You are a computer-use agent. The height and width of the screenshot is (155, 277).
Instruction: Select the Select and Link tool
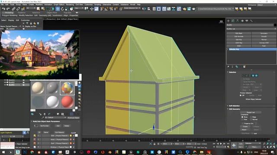(13, 9)
